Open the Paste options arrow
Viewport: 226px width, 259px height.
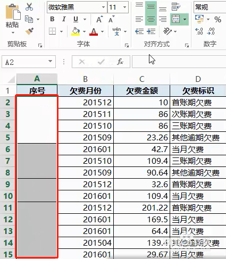[13, 32]
